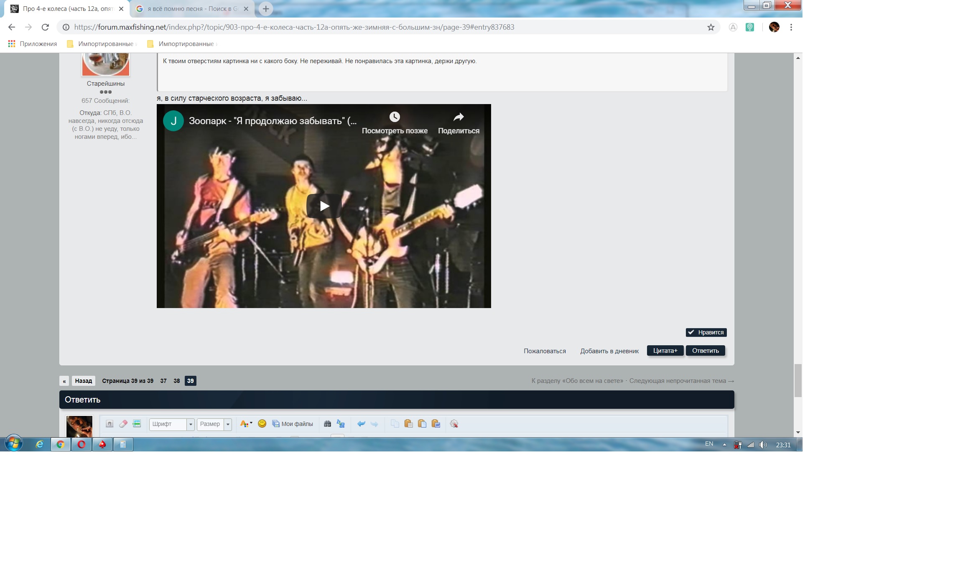Click the address bar URL

tap(294, 27)
